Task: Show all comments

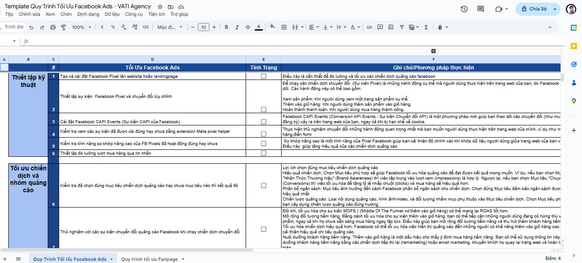Action: (480, 9)
